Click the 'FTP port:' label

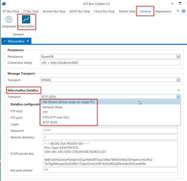pyautogui.click(x=16, y=118)
